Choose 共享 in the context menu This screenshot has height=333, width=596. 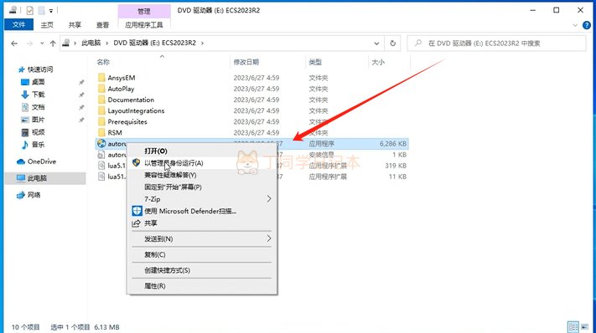click(x=202, y=223)
